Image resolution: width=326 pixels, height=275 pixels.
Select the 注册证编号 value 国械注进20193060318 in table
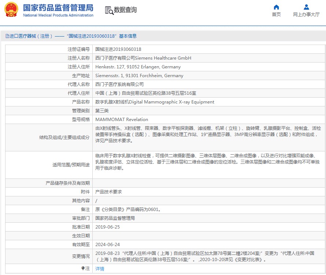pyautogui.click(x=118, y=49)
